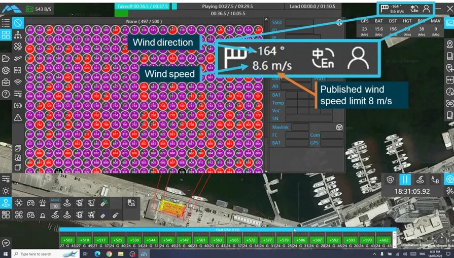This screenshot has height=258, width=454.
Task: Expand the list menu at top left
Action: tap(6, 23)
